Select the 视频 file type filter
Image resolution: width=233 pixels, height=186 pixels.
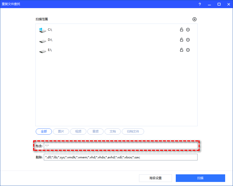[x=78, y=132]
